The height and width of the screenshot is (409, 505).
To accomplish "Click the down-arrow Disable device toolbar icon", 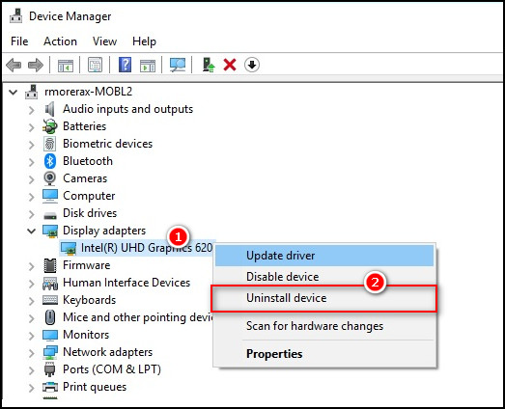I will [252, 65].
